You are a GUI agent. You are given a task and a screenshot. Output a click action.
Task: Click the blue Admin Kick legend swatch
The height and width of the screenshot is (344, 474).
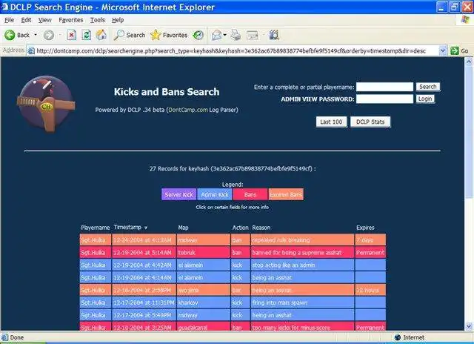[215, 194]
